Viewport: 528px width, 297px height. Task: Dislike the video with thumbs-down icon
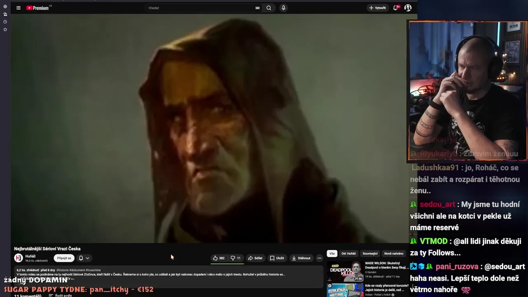pyautogui.click(x=236, y=258)
